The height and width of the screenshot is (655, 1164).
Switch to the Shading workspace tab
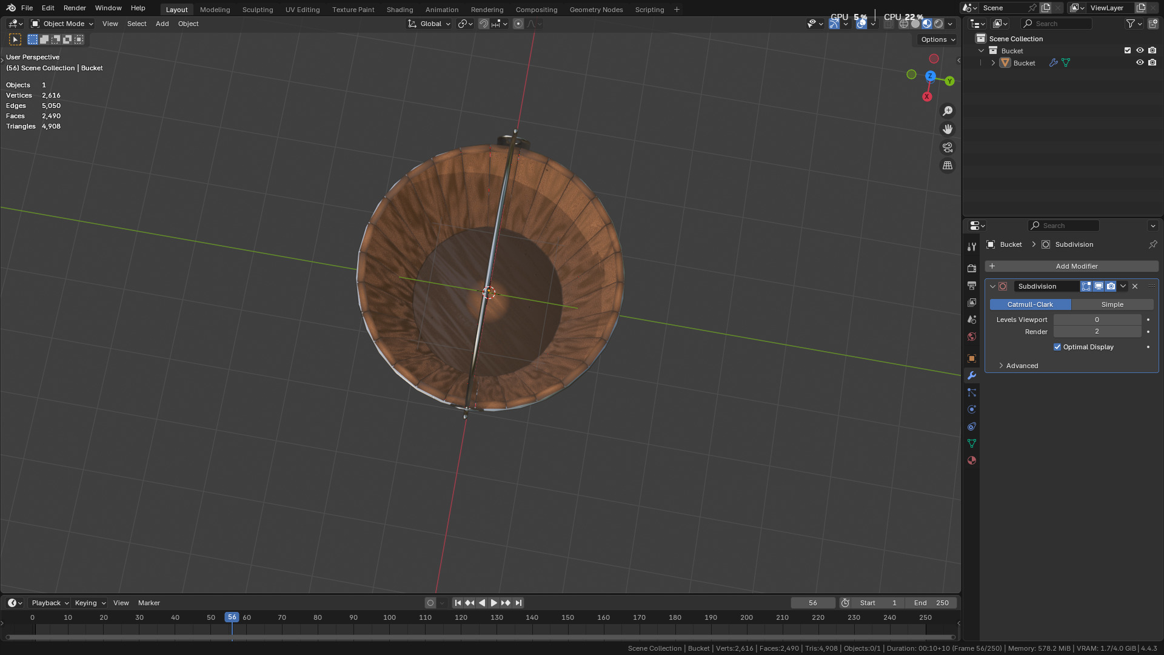pos(400,10)
